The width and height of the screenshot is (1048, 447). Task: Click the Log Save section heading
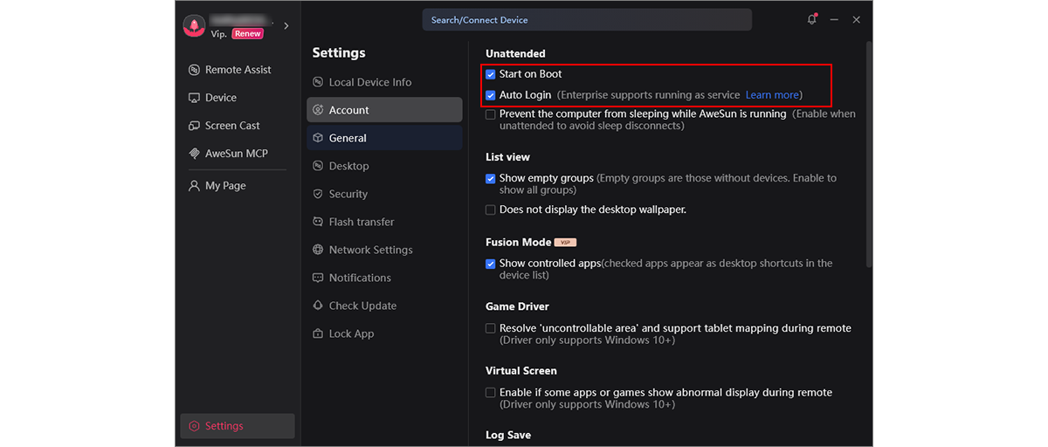(508, 435)
